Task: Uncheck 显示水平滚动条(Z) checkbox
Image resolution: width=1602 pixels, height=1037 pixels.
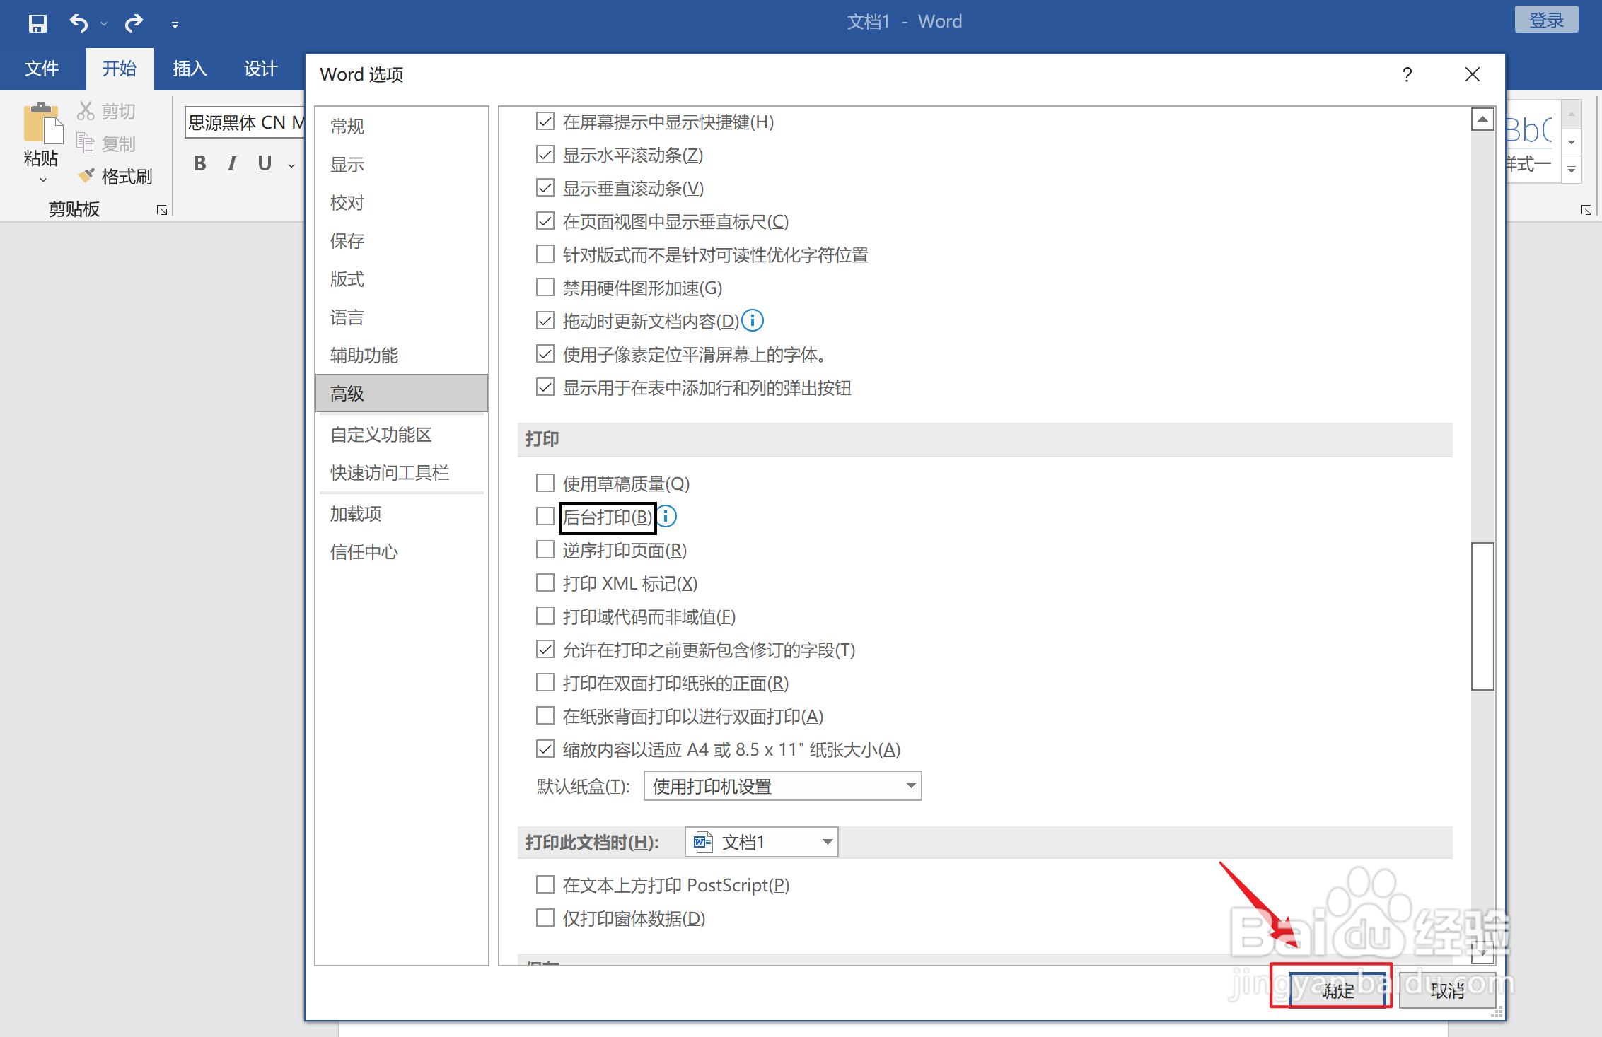Action: tap(545, 155)
